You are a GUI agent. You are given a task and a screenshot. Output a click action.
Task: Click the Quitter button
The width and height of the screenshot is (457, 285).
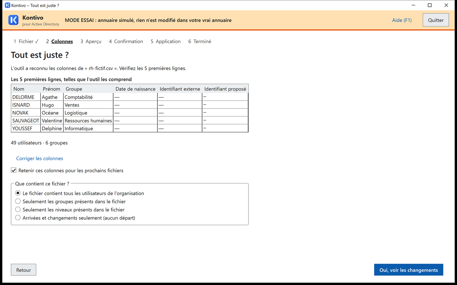(x=436, y=20)
